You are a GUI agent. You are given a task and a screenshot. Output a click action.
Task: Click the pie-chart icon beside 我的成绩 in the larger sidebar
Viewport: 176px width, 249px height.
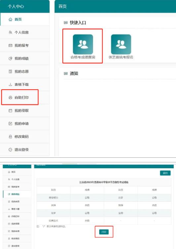coord(10,59)
